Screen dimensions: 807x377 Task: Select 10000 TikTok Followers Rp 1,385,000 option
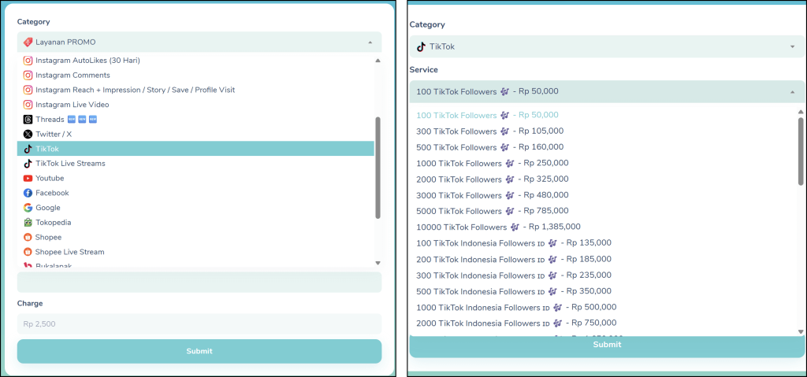coord(498,227)
